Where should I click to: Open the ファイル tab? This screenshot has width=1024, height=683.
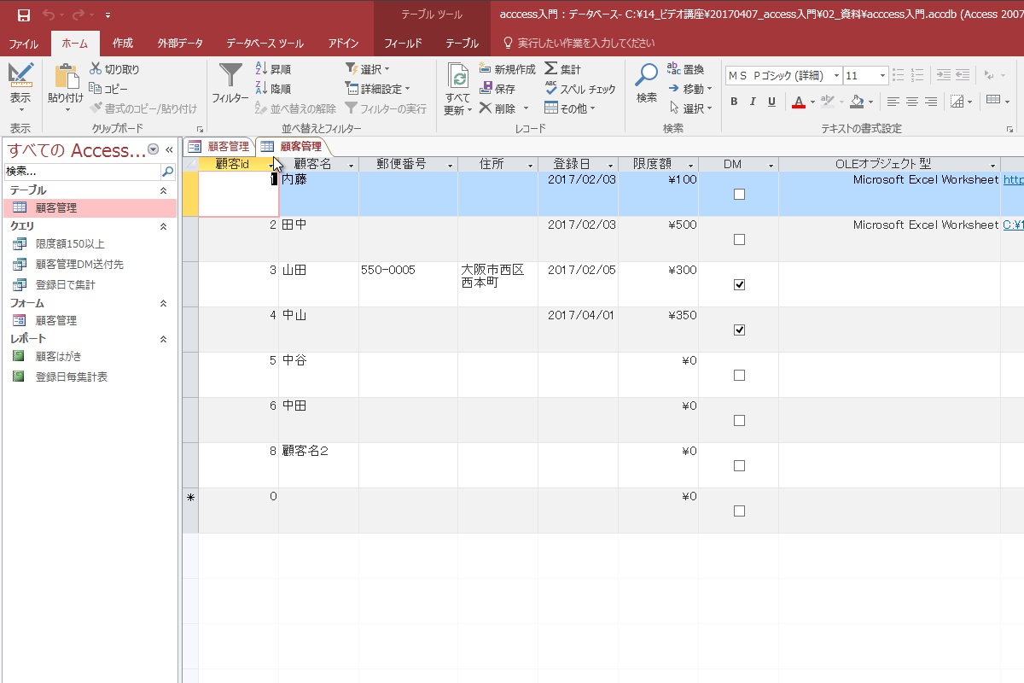click(x=23, y=44)
